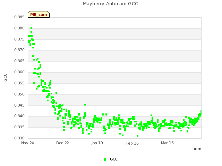
Task: Click the 0.350 y-axis value
Action: click(19, 94)
